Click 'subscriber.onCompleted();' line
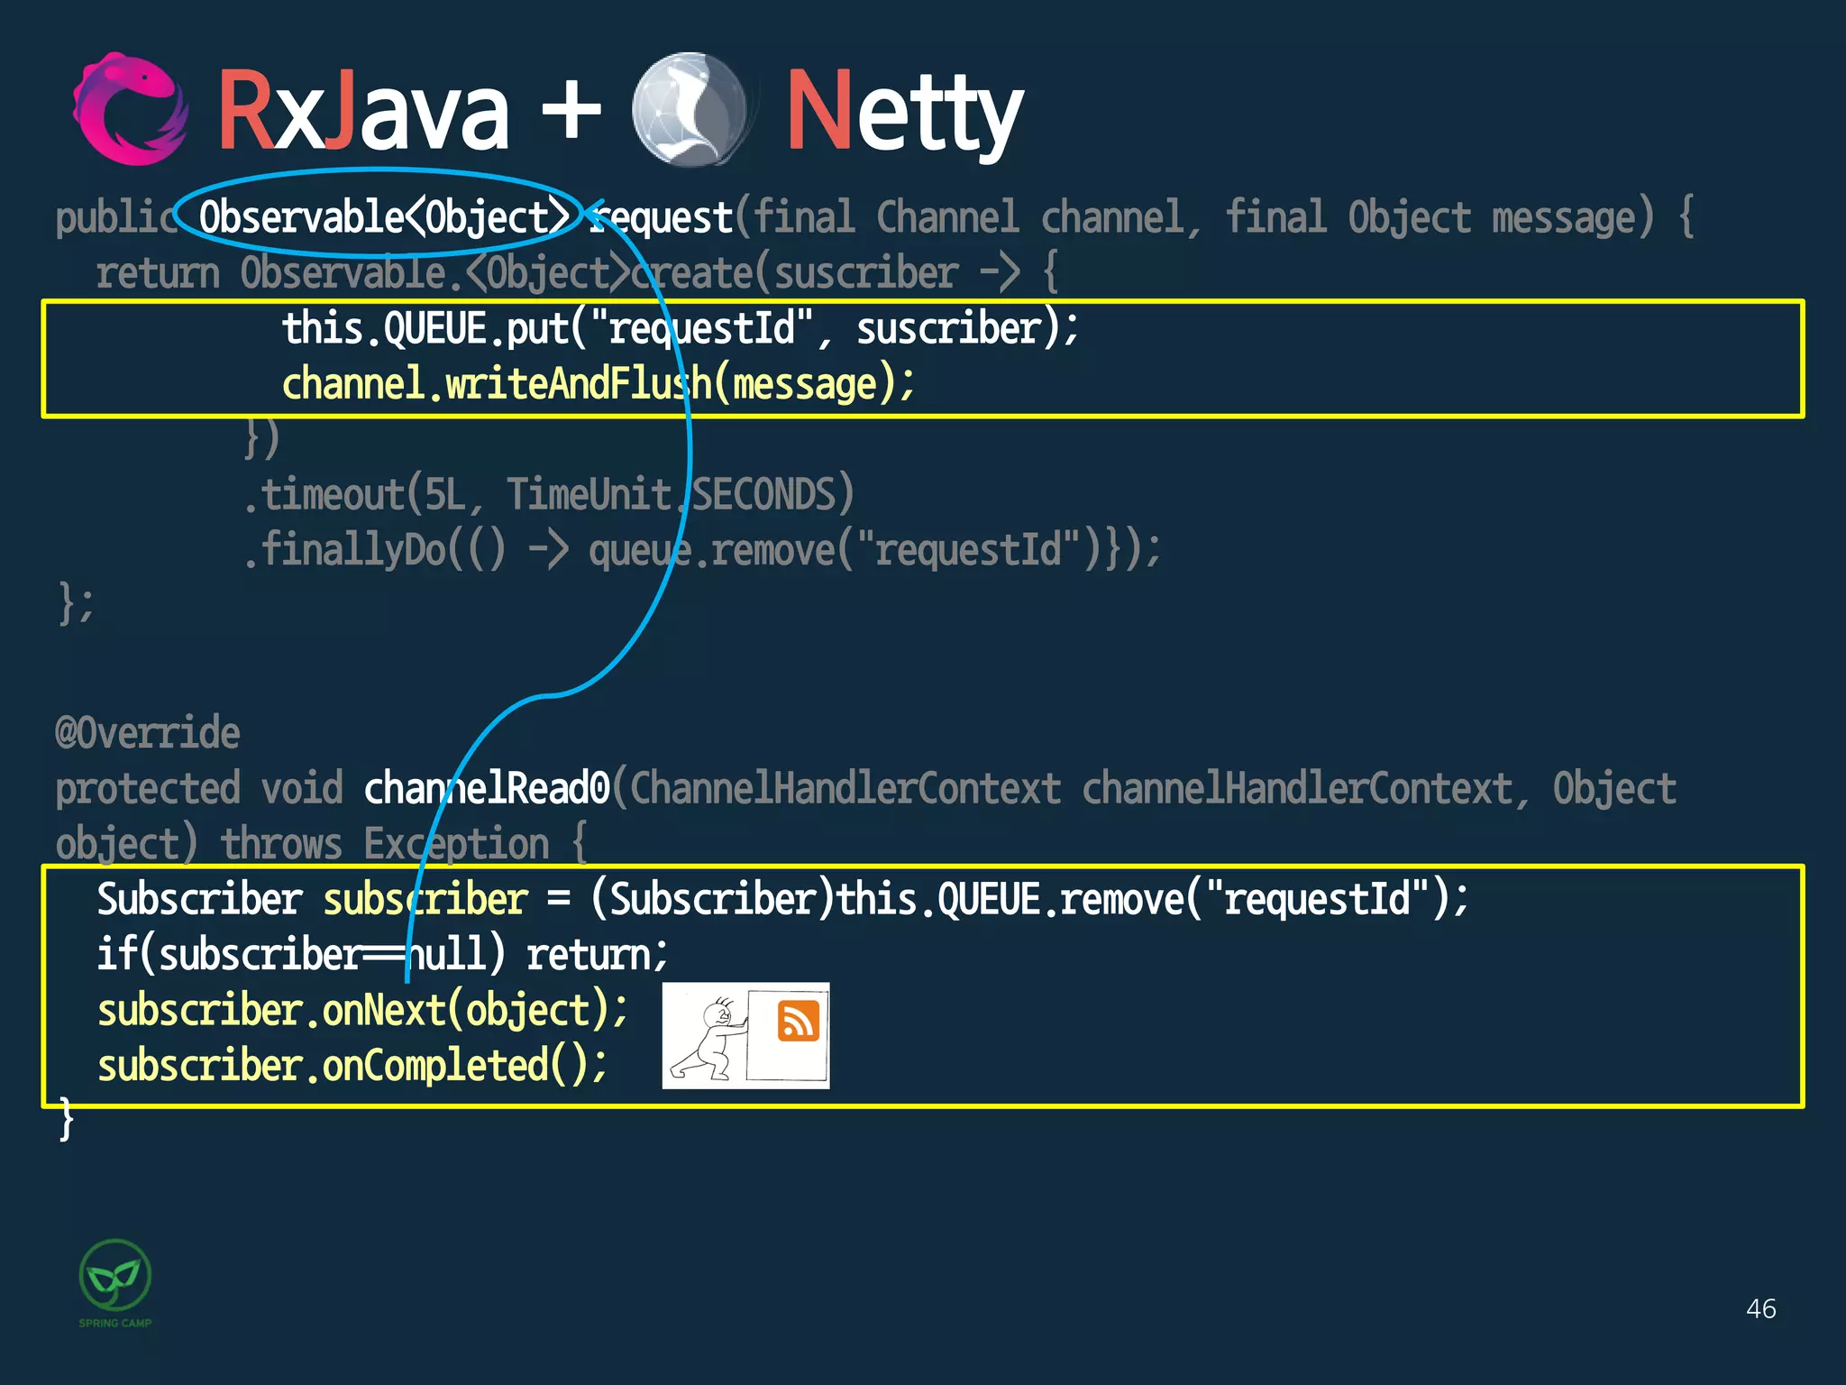The height and width of the screenshot is (1385, 1846). (352, 1066)
